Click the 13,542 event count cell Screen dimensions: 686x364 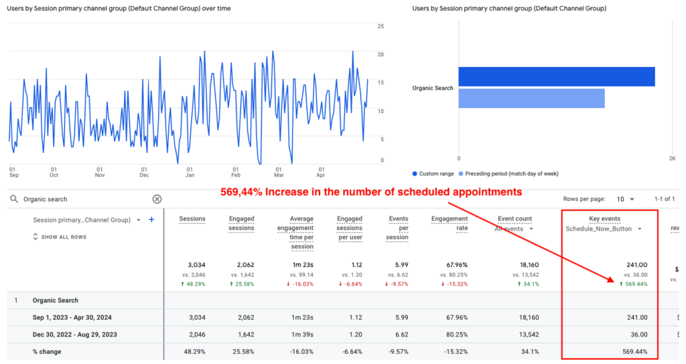[x=529, y=335]
